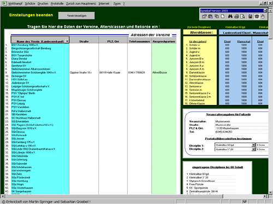Open the Name des Verein column dropdown
Screen dimensions: 273x204
pos(67,41)
